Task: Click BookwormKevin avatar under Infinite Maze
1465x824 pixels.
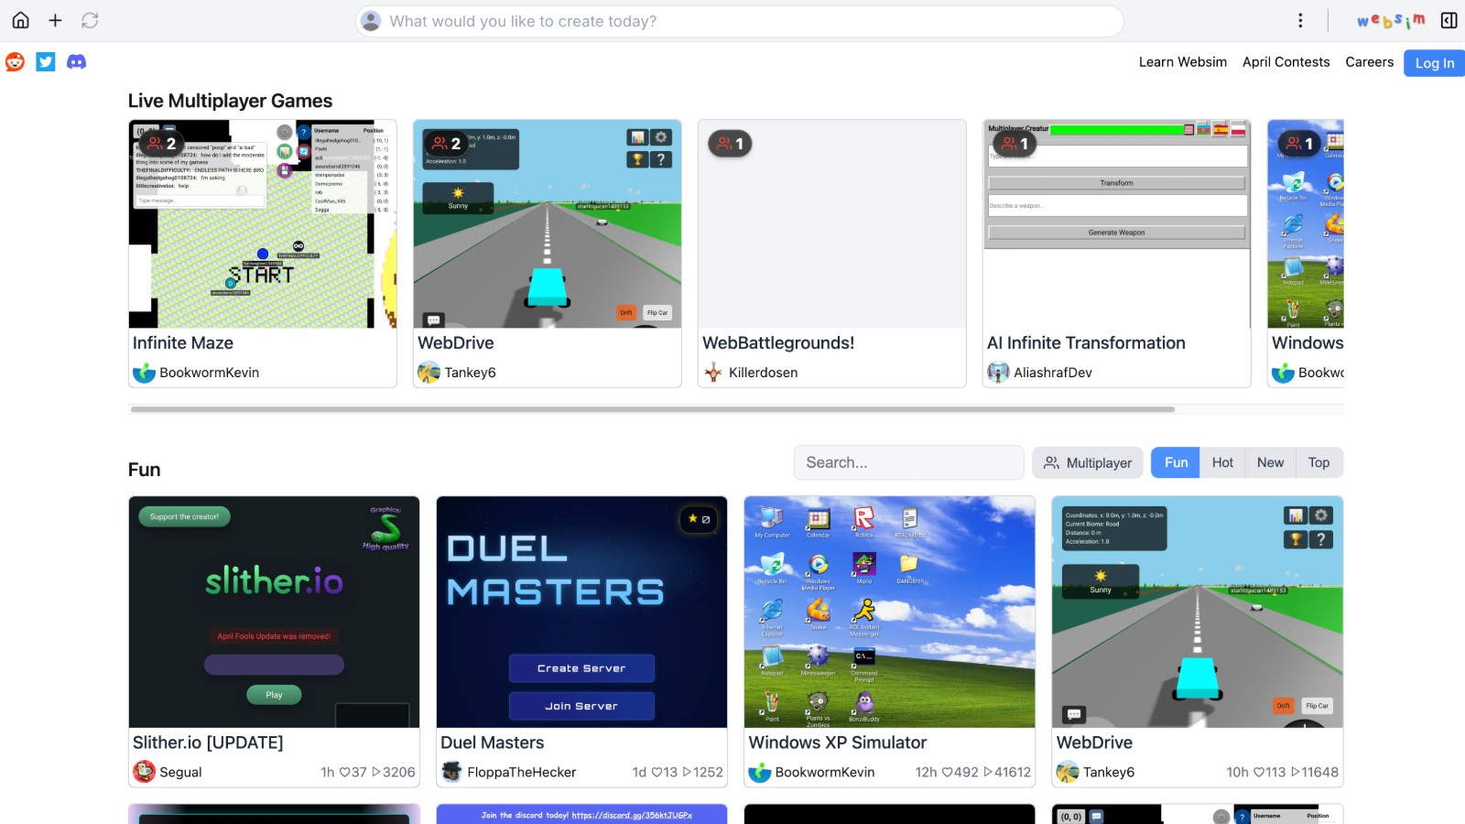Action: click(x=144, y=373)
